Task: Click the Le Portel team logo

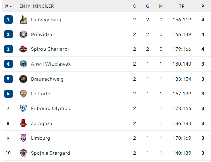Action: point(23,94)
